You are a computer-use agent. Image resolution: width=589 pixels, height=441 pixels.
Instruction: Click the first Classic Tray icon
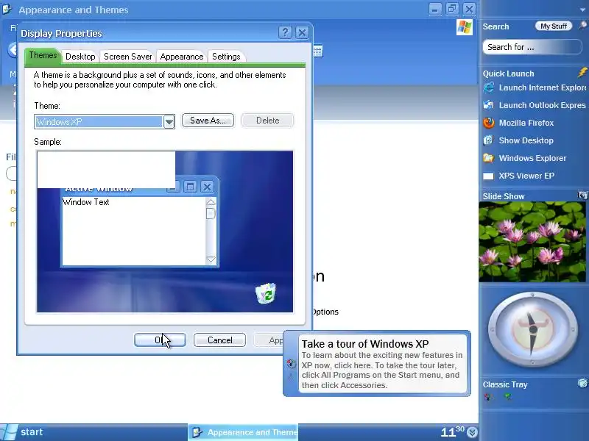[x=488, y=397]
